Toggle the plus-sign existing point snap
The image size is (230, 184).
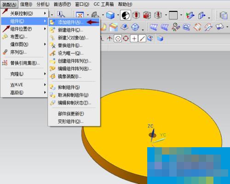[x=134, y=39]
